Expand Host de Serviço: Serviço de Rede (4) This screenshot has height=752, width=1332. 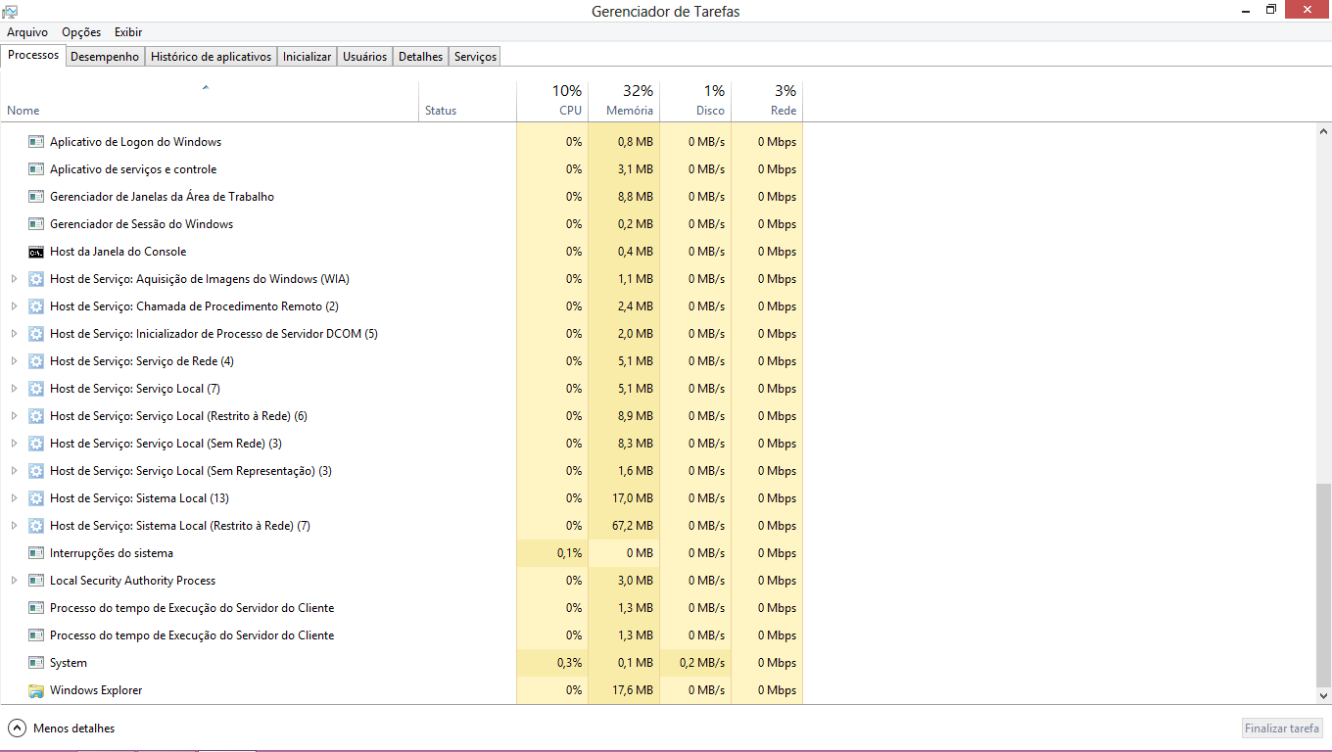14,361
